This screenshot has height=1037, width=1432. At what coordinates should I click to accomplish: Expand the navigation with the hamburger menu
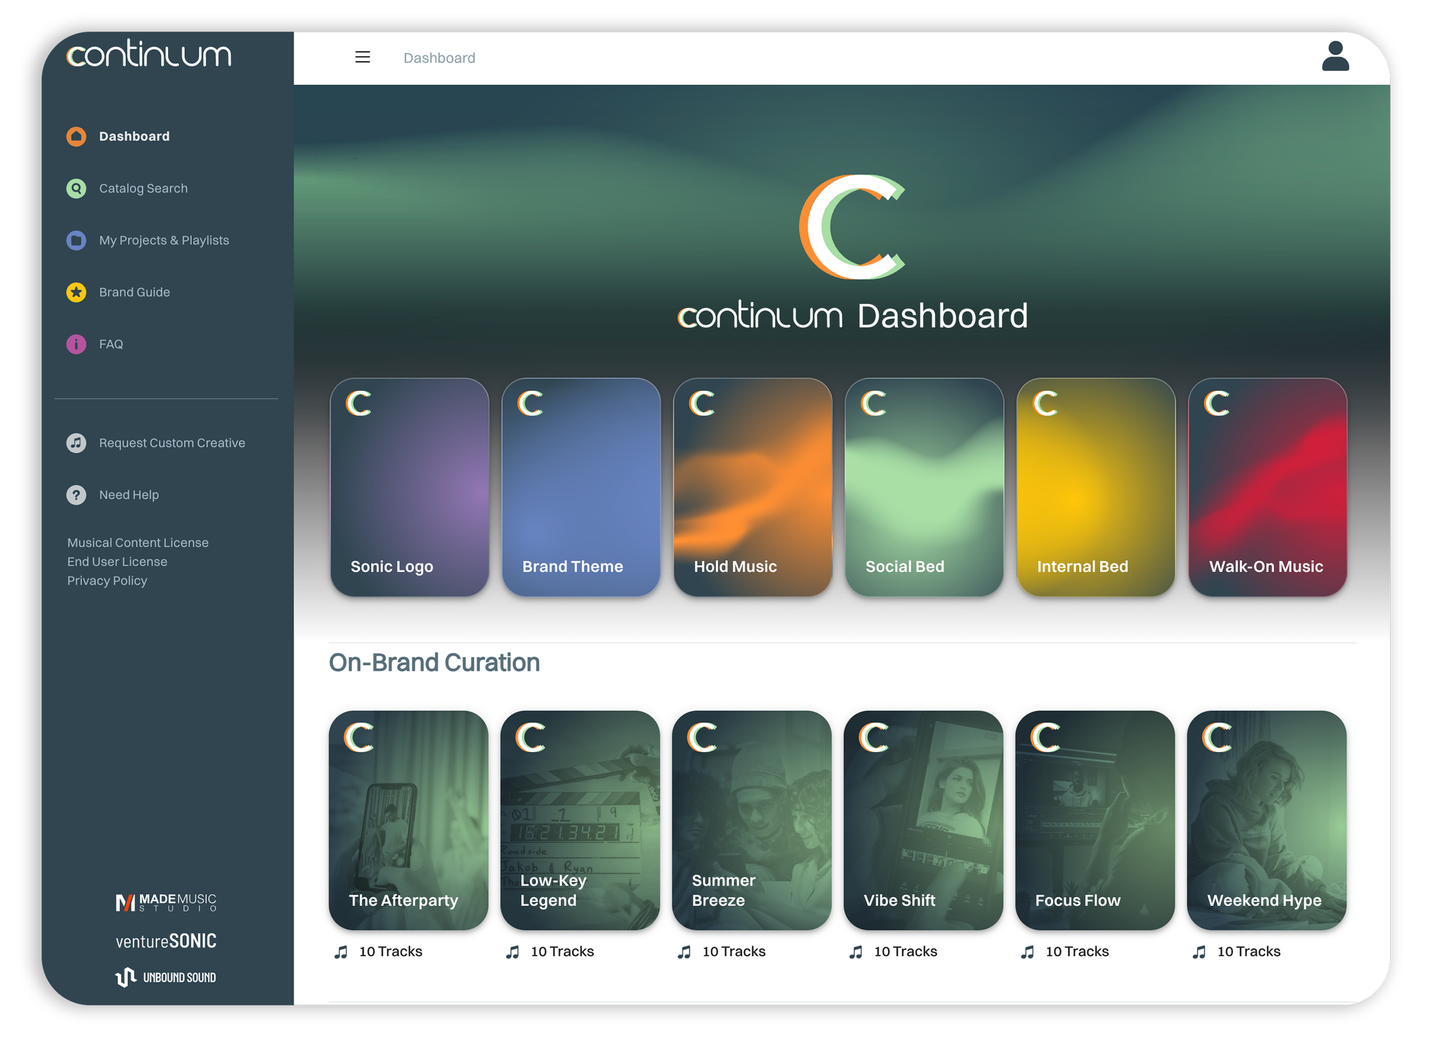pos(363,57)
